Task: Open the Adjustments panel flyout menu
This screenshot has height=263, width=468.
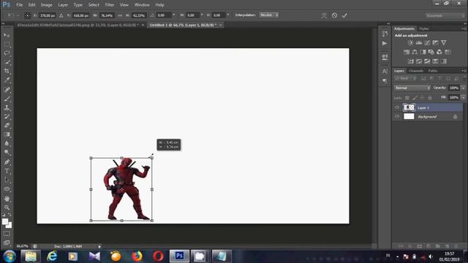Action: click(464, 28)
